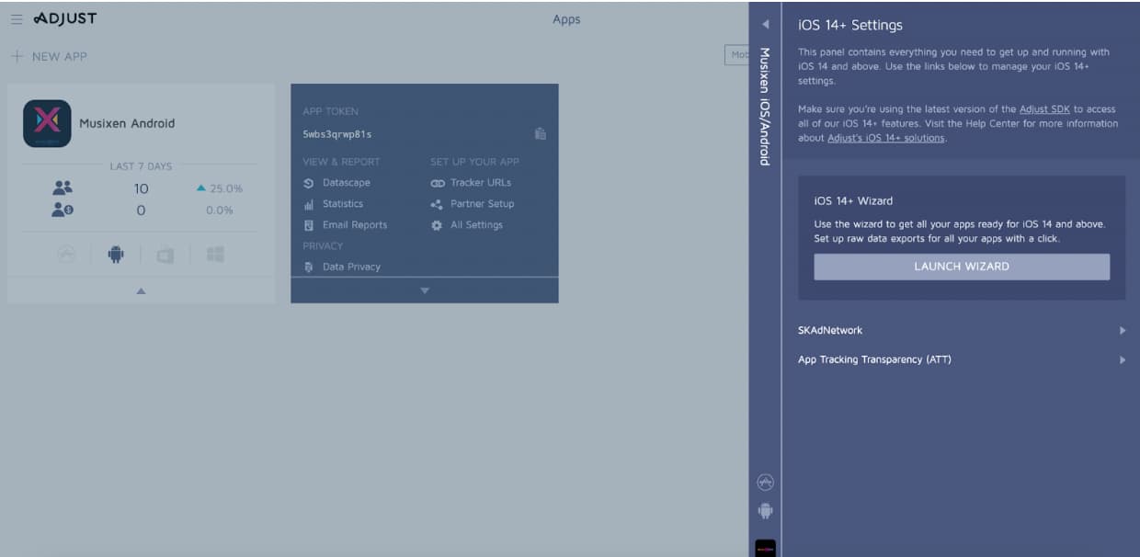The height and width of the screenshot is (557, 1140).
Task: Click the SKAdNetwork right arrow
Action: coord(1123,330)
